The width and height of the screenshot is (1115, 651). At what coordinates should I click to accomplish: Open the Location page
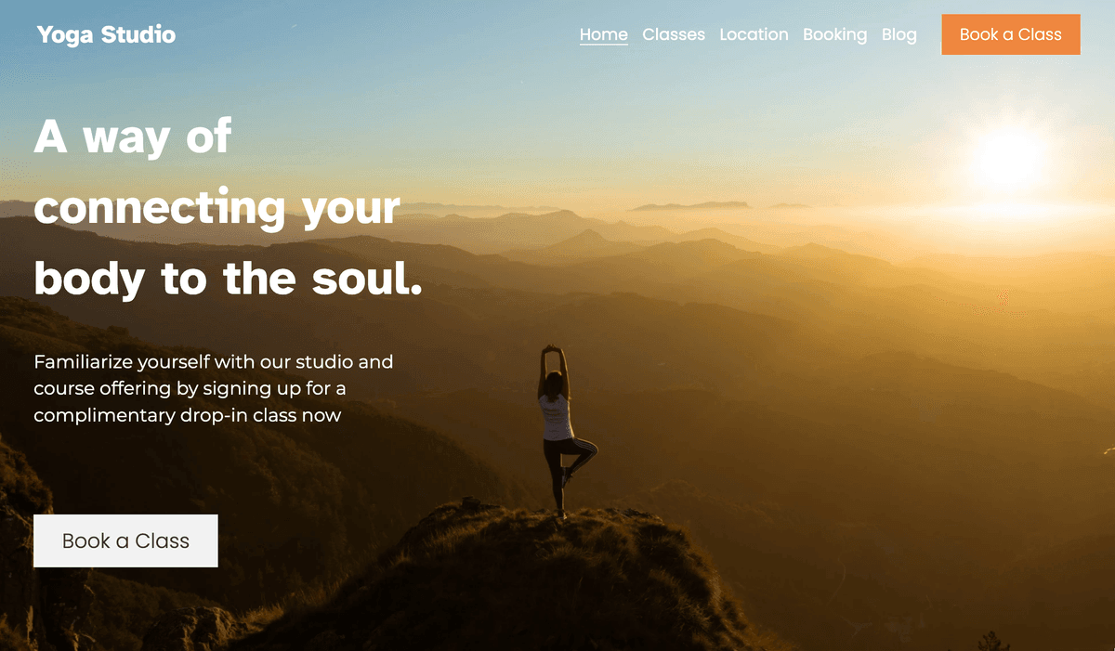[x=754, y=34]
